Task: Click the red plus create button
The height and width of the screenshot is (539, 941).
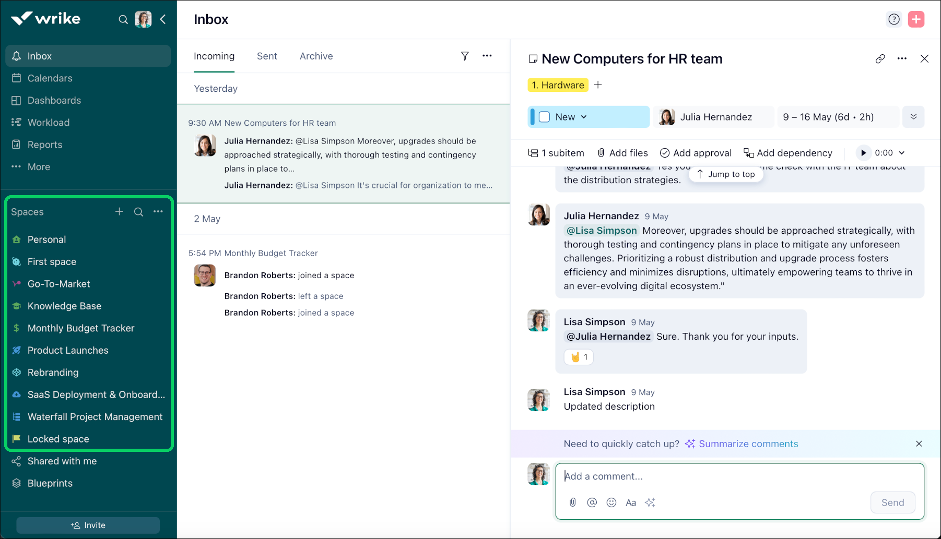Action: 916,19
